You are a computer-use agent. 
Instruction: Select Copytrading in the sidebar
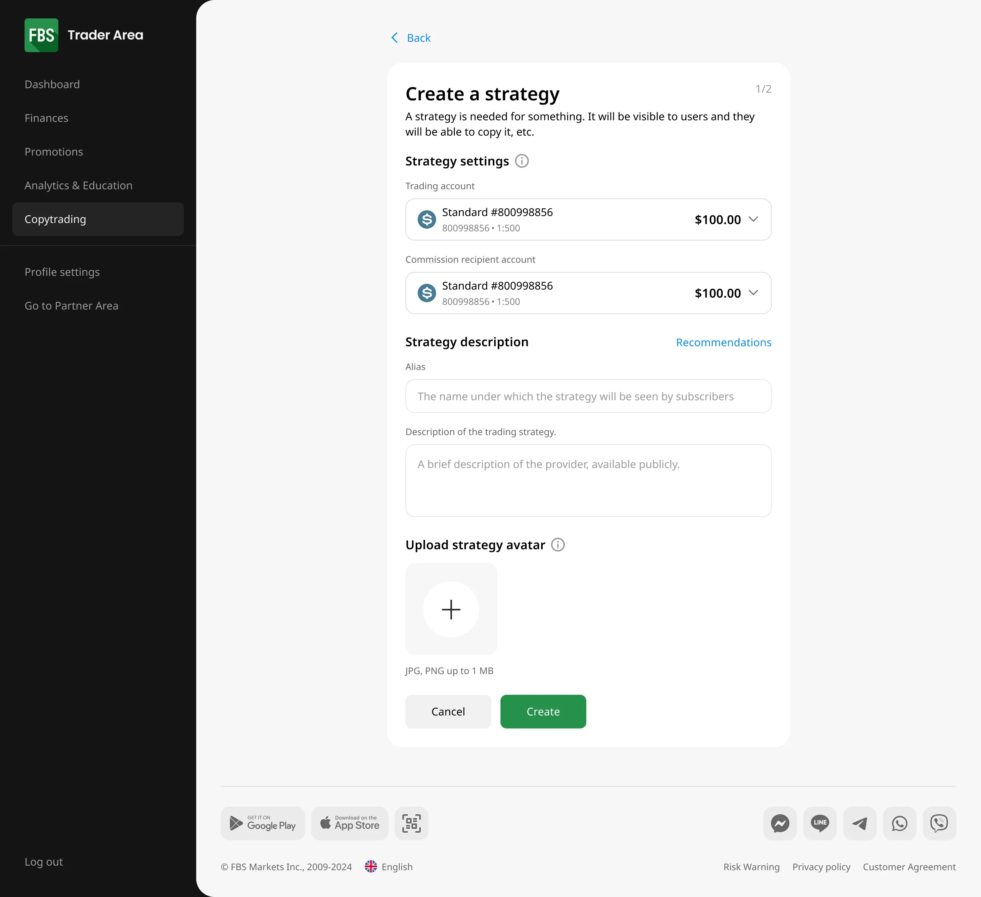pos(98,219)
